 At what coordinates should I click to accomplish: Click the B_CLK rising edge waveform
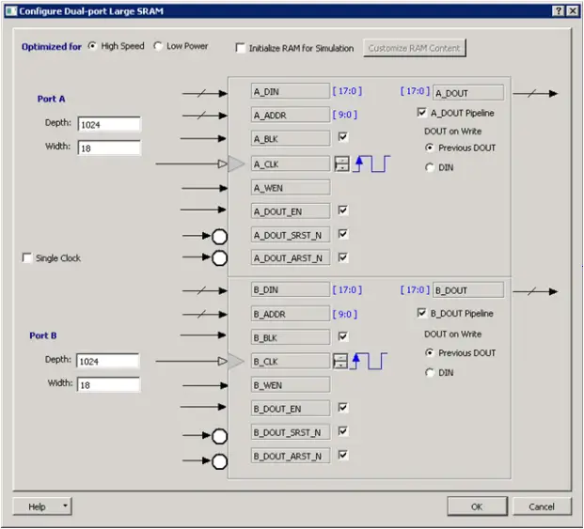point(369,361)
